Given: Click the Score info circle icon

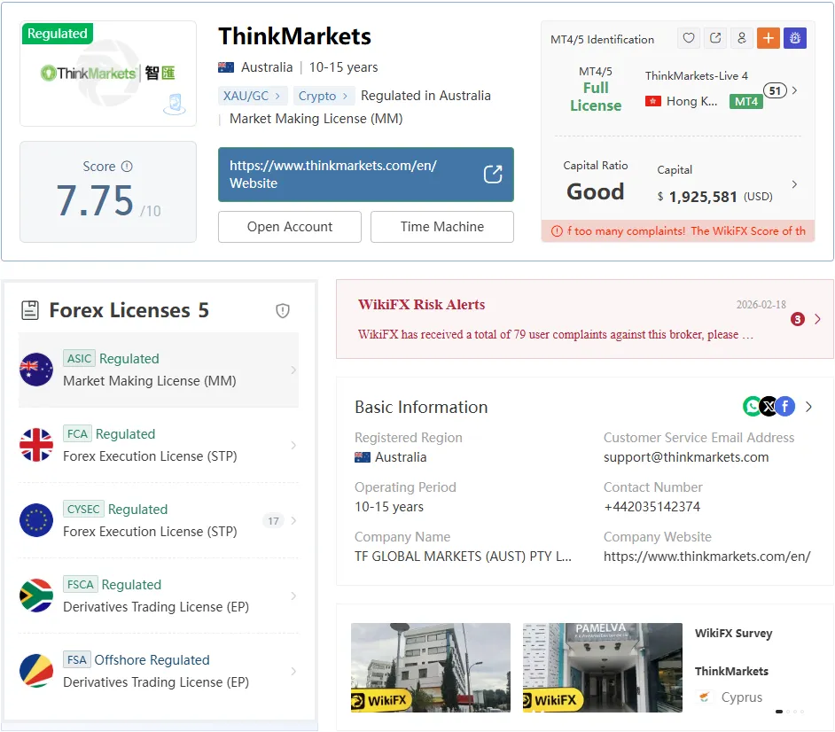Looking at the screenshot, I should pyautogui.click(x=127, y=167).
